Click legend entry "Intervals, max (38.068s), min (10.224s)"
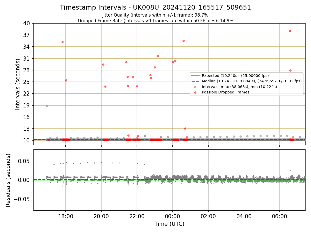The width and height of the screenshot is (311, 233). point(239,87)
